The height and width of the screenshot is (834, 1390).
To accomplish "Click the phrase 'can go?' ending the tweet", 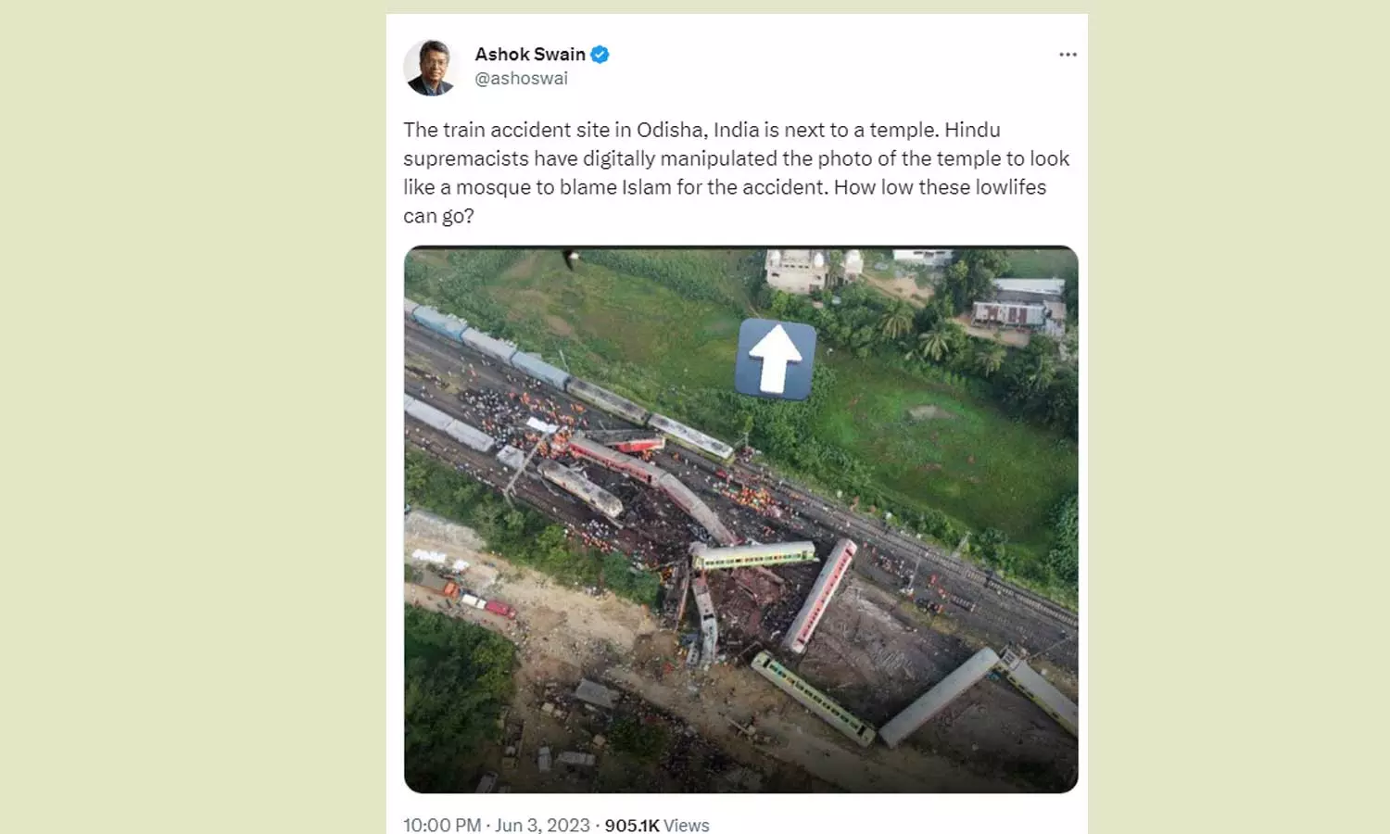I will [x=438, y=216].
